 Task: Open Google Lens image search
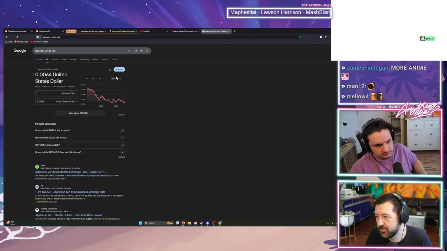[141, 51]
